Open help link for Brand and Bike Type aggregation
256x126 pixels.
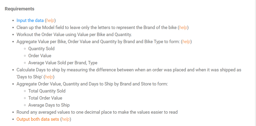pos(186,42)
